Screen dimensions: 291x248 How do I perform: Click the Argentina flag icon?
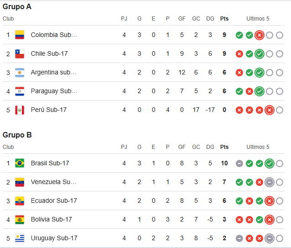(19, 72)
